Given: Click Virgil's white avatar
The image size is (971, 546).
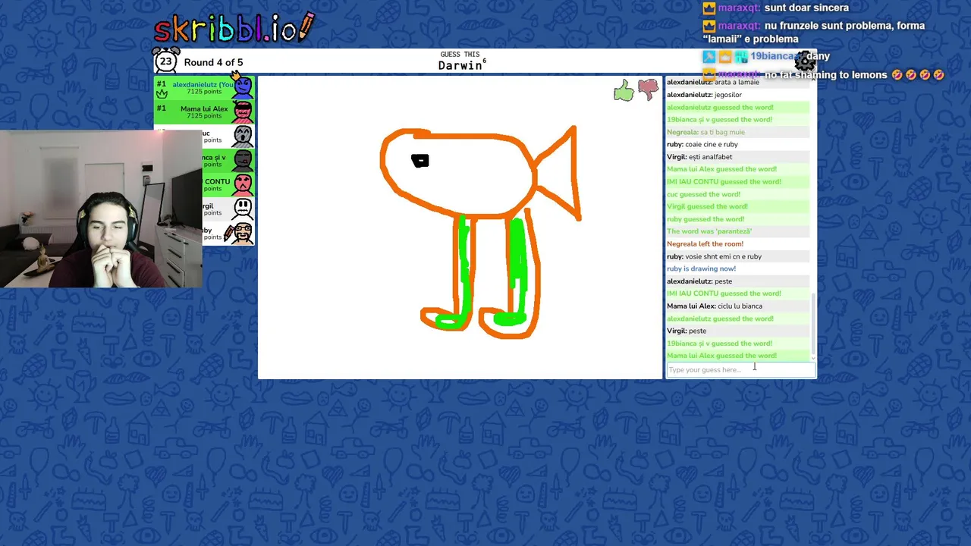Looking at the screenshot, I should pyautogui.click(x=243, y=209).
